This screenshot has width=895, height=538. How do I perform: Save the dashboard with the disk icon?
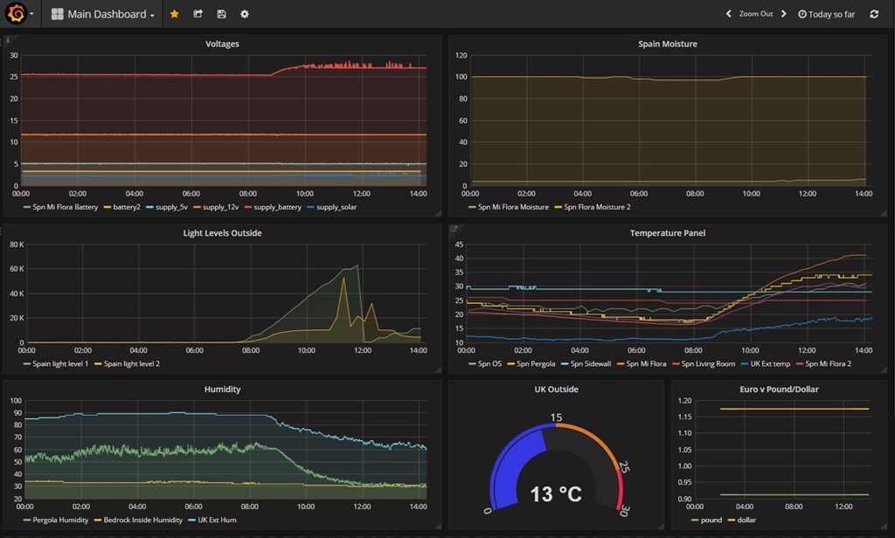pos(221,14)
